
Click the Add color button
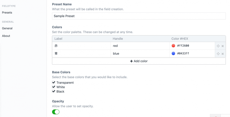[139, 61]
